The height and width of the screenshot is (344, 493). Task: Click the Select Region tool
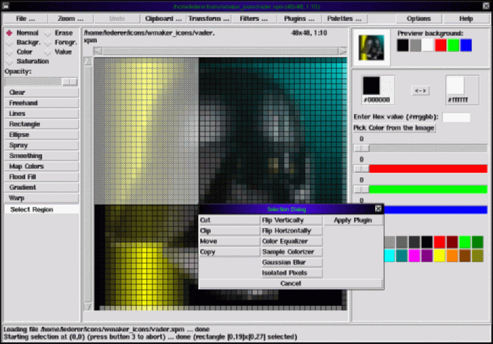[41, 210]
